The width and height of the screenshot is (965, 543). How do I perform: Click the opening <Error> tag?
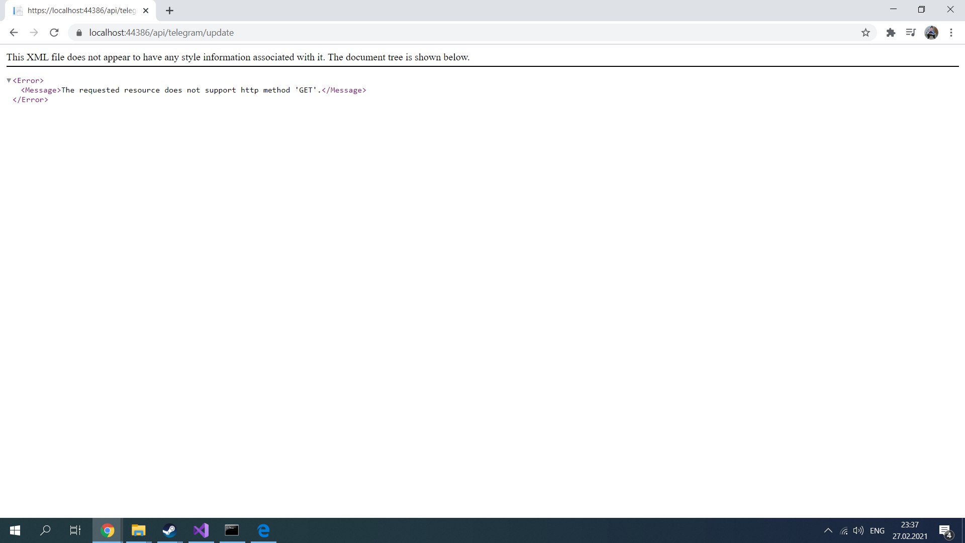coord(28,80)
